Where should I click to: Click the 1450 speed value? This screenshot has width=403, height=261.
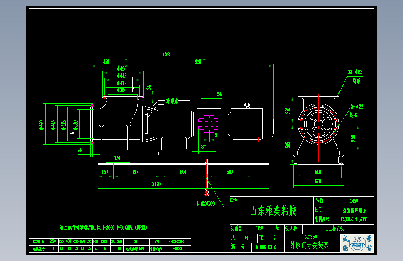(354, 201)
